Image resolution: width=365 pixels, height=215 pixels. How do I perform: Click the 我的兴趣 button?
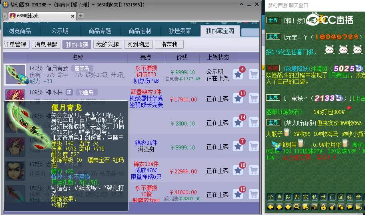(108, 44)
